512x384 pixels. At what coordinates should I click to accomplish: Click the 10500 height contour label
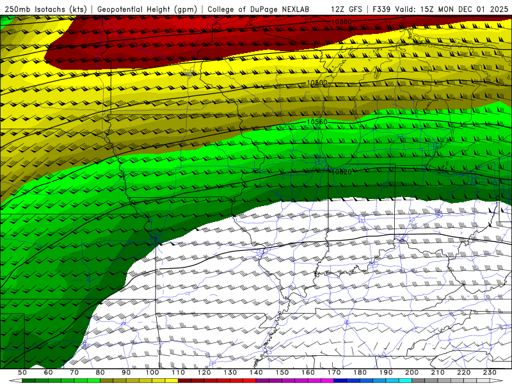point(317,83)
